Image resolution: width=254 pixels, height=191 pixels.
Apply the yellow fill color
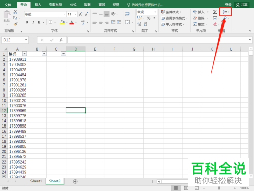62,22
